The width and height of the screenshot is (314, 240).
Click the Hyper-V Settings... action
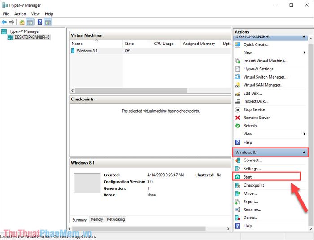[260, 69]
